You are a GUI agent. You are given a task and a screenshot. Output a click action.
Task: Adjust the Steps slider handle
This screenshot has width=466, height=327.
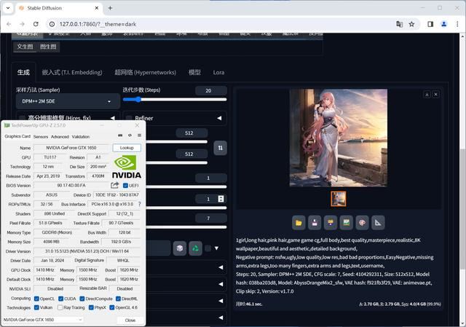[138, 100]
